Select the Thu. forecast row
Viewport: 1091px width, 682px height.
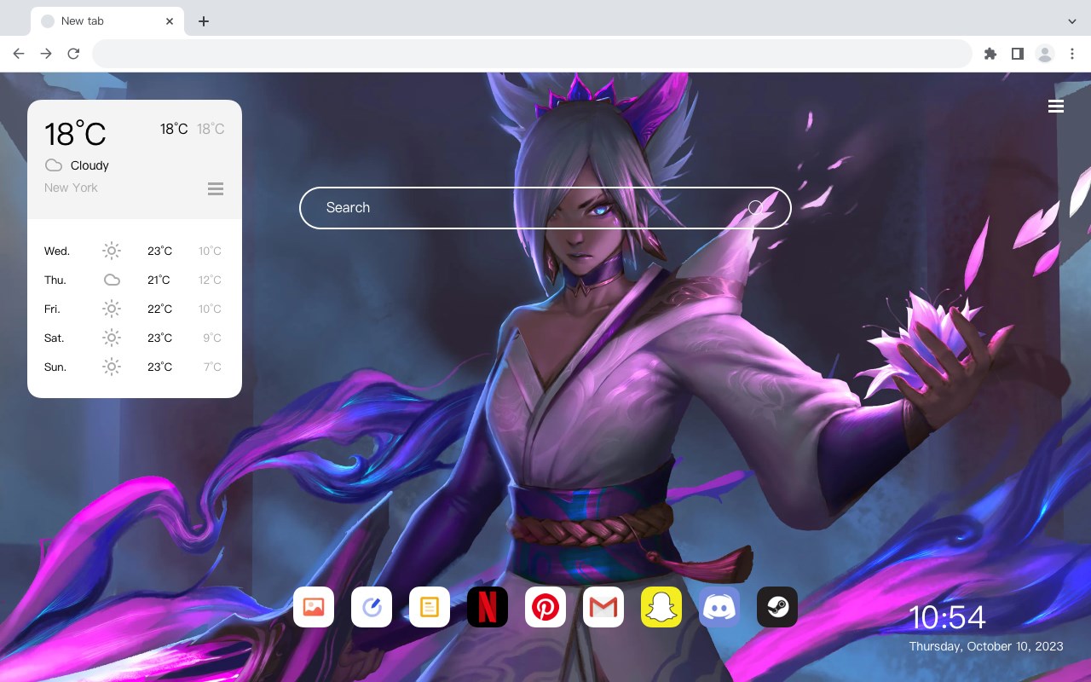(x=135, y=280)
